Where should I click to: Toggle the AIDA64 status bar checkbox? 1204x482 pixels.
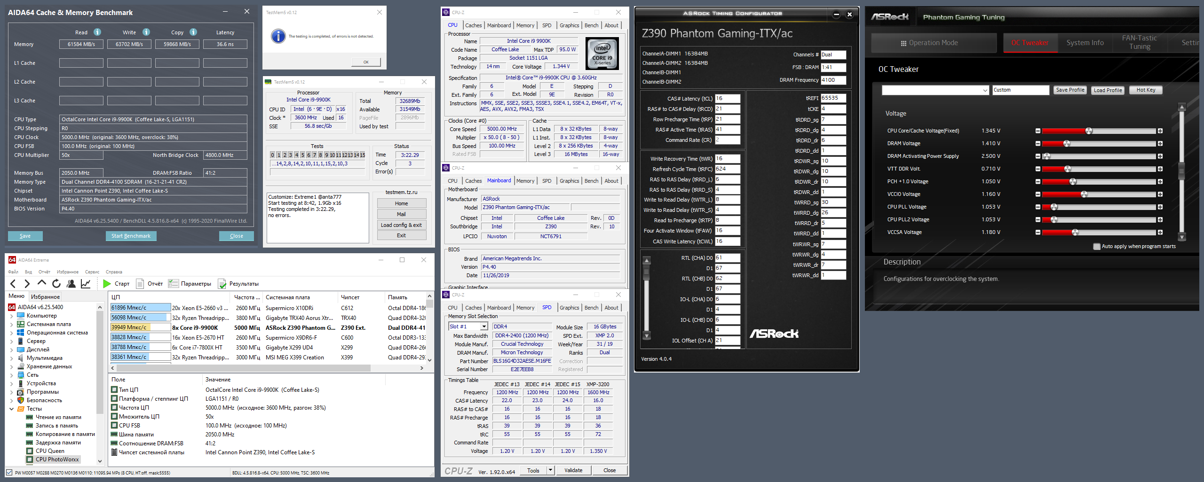[9, 472]
